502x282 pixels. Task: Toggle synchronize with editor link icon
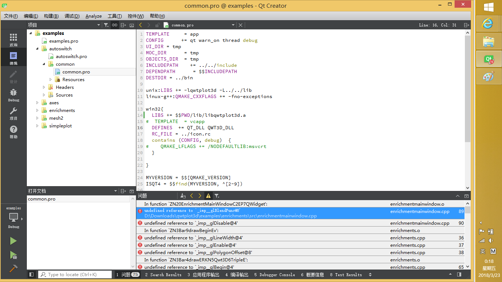click(115, 25)
